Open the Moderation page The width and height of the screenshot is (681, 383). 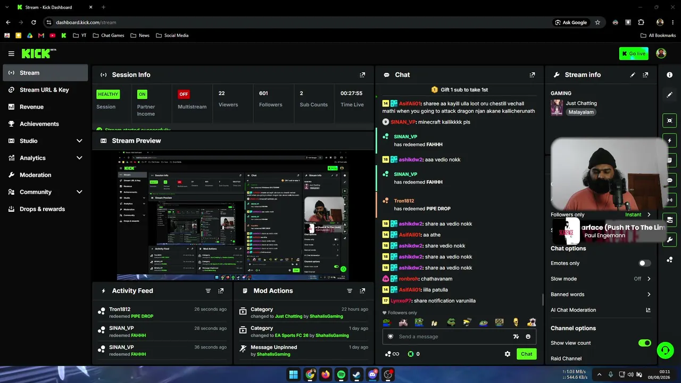click(x=45, y=175)
